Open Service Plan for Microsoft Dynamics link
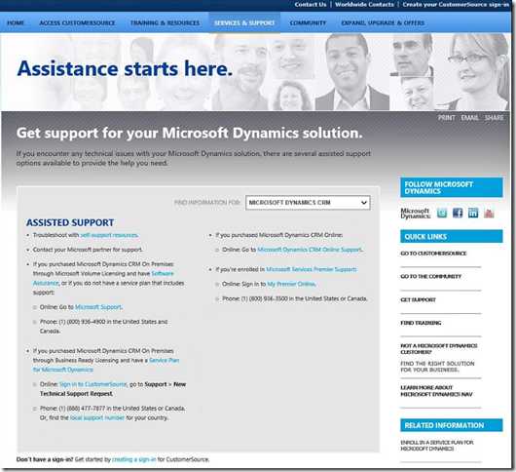 [164, 360]
